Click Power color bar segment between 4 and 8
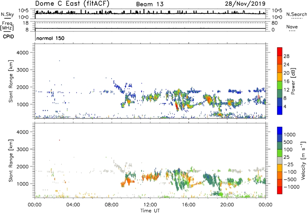 (280, 102)
